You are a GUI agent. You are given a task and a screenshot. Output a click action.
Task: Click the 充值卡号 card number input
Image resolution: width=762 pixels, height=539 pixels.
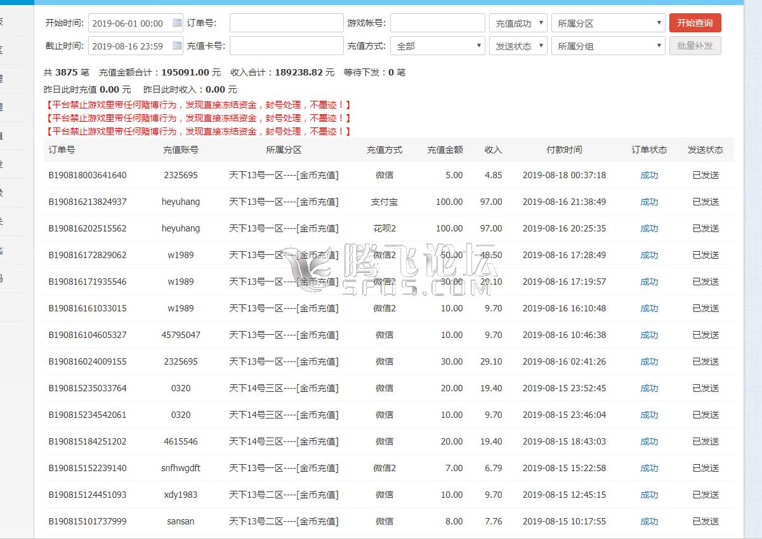pyautogui.click(x=286, y=46)
